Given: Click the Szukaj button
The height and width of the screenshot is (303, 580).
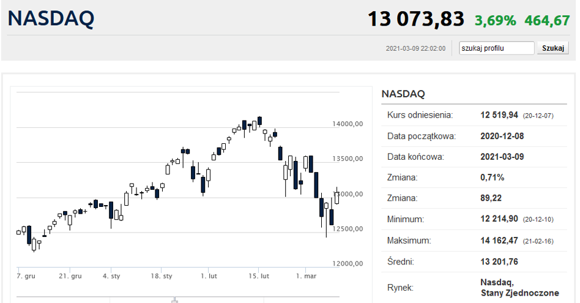Looking at the screenshot, I should [553, 48].
